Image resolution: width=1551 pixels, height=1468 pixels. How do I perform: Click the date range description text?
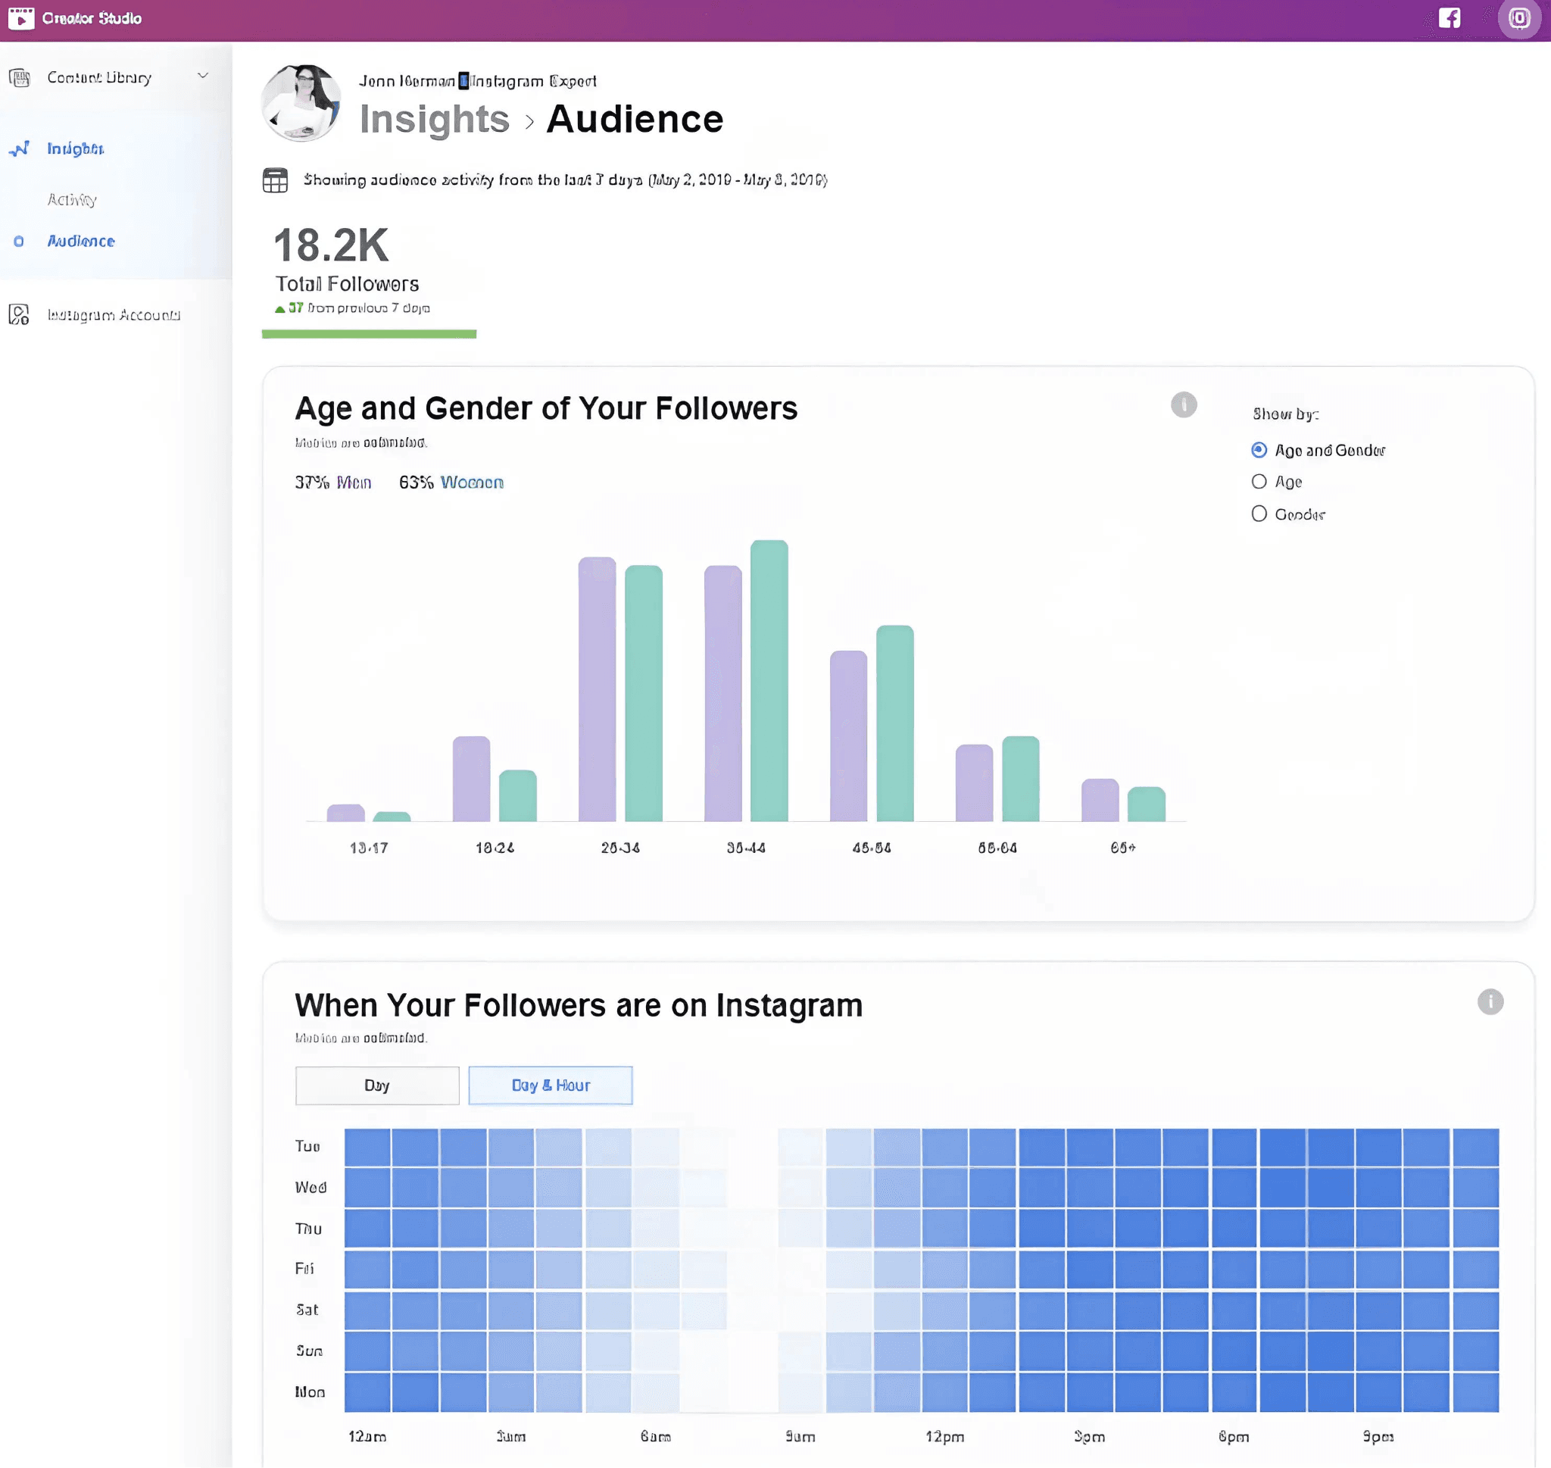tap(566, 180)
